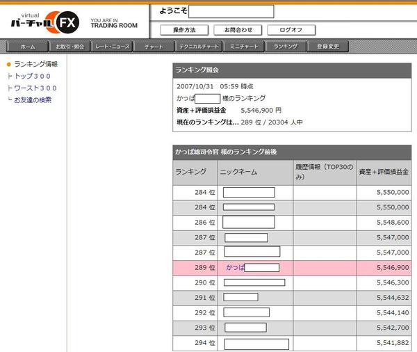
Task: Open the 登録変更 tab
Action: 328,47
